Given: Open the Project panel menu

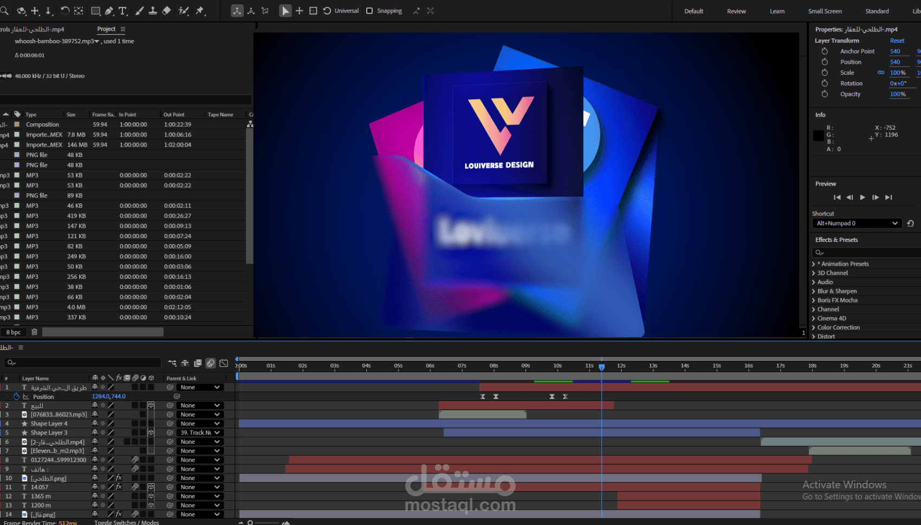Looking at the screenshot, I should (x=123, y=29).
